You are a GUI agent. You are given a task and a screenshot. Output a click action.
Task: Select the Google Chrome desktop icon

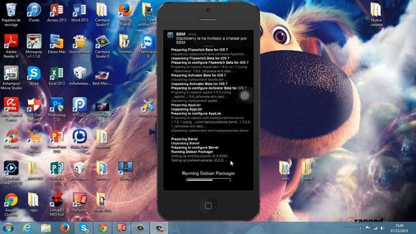click(x=11, y=205)
